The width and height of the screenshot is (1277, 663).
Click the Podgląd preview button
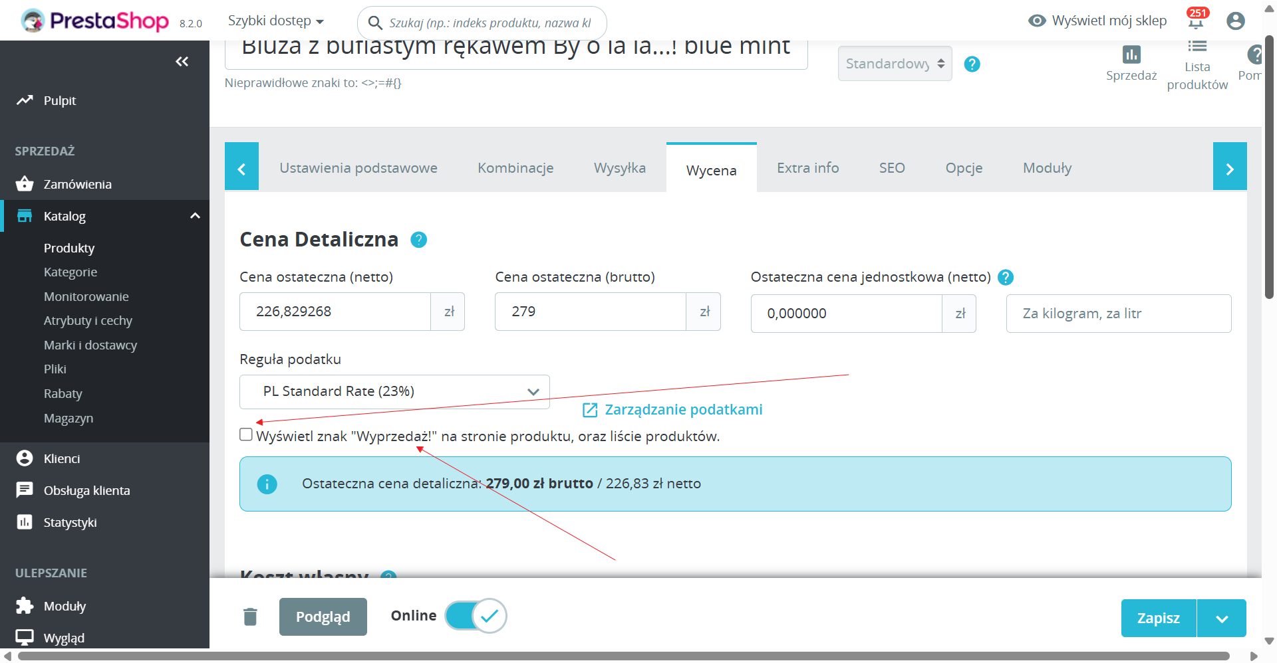tap(323, 616)
